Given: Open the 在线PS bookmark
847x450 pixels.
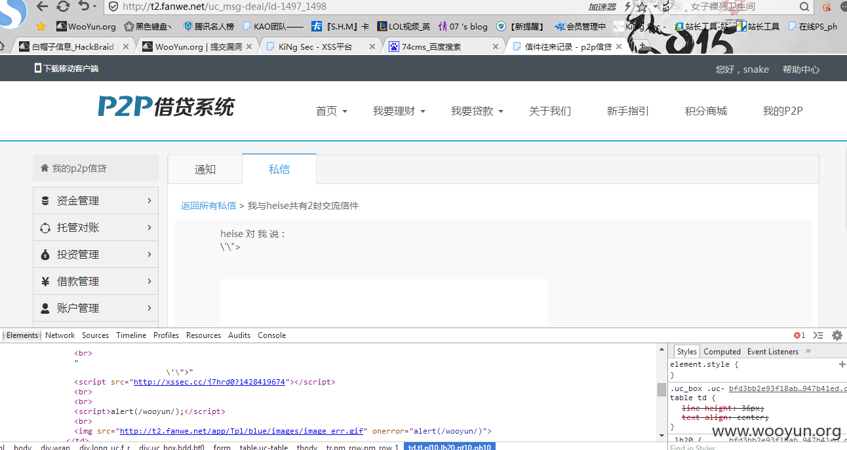Looking at the screenshot, I should coord(813,27).
